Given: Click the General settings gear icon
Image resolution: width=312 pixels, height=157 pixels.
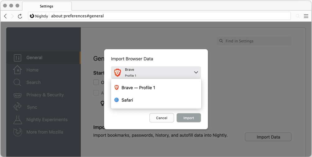Looking at the screenshot, I should pos(17,58).
